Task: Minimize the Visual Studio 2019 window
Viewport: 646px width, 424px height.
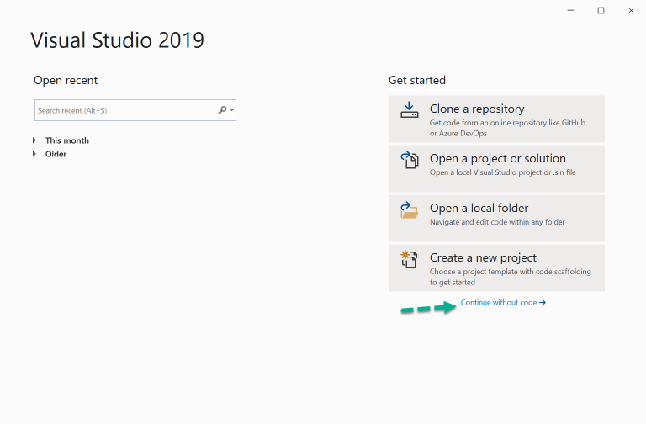Action: click(x=570, y=10)
